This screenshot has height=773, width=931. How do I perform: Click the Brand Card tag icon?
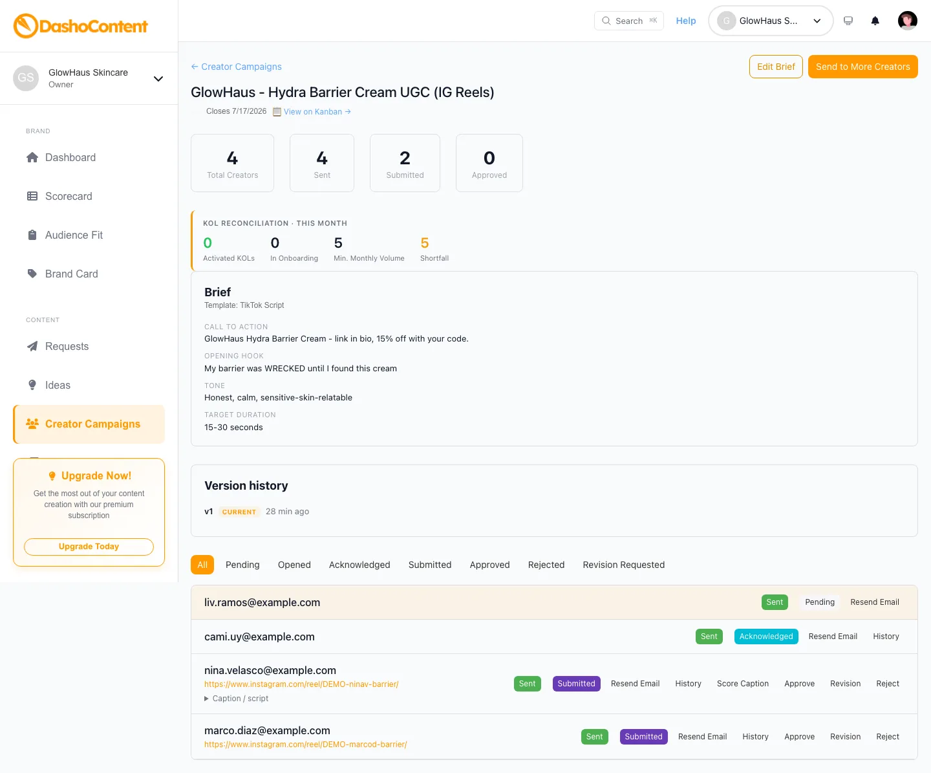(x=32, y=274)
